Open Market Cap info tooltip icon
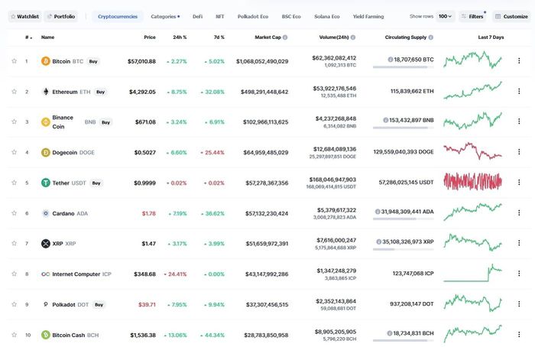This screenshot has width=535, height=347. tap(285, 37)
